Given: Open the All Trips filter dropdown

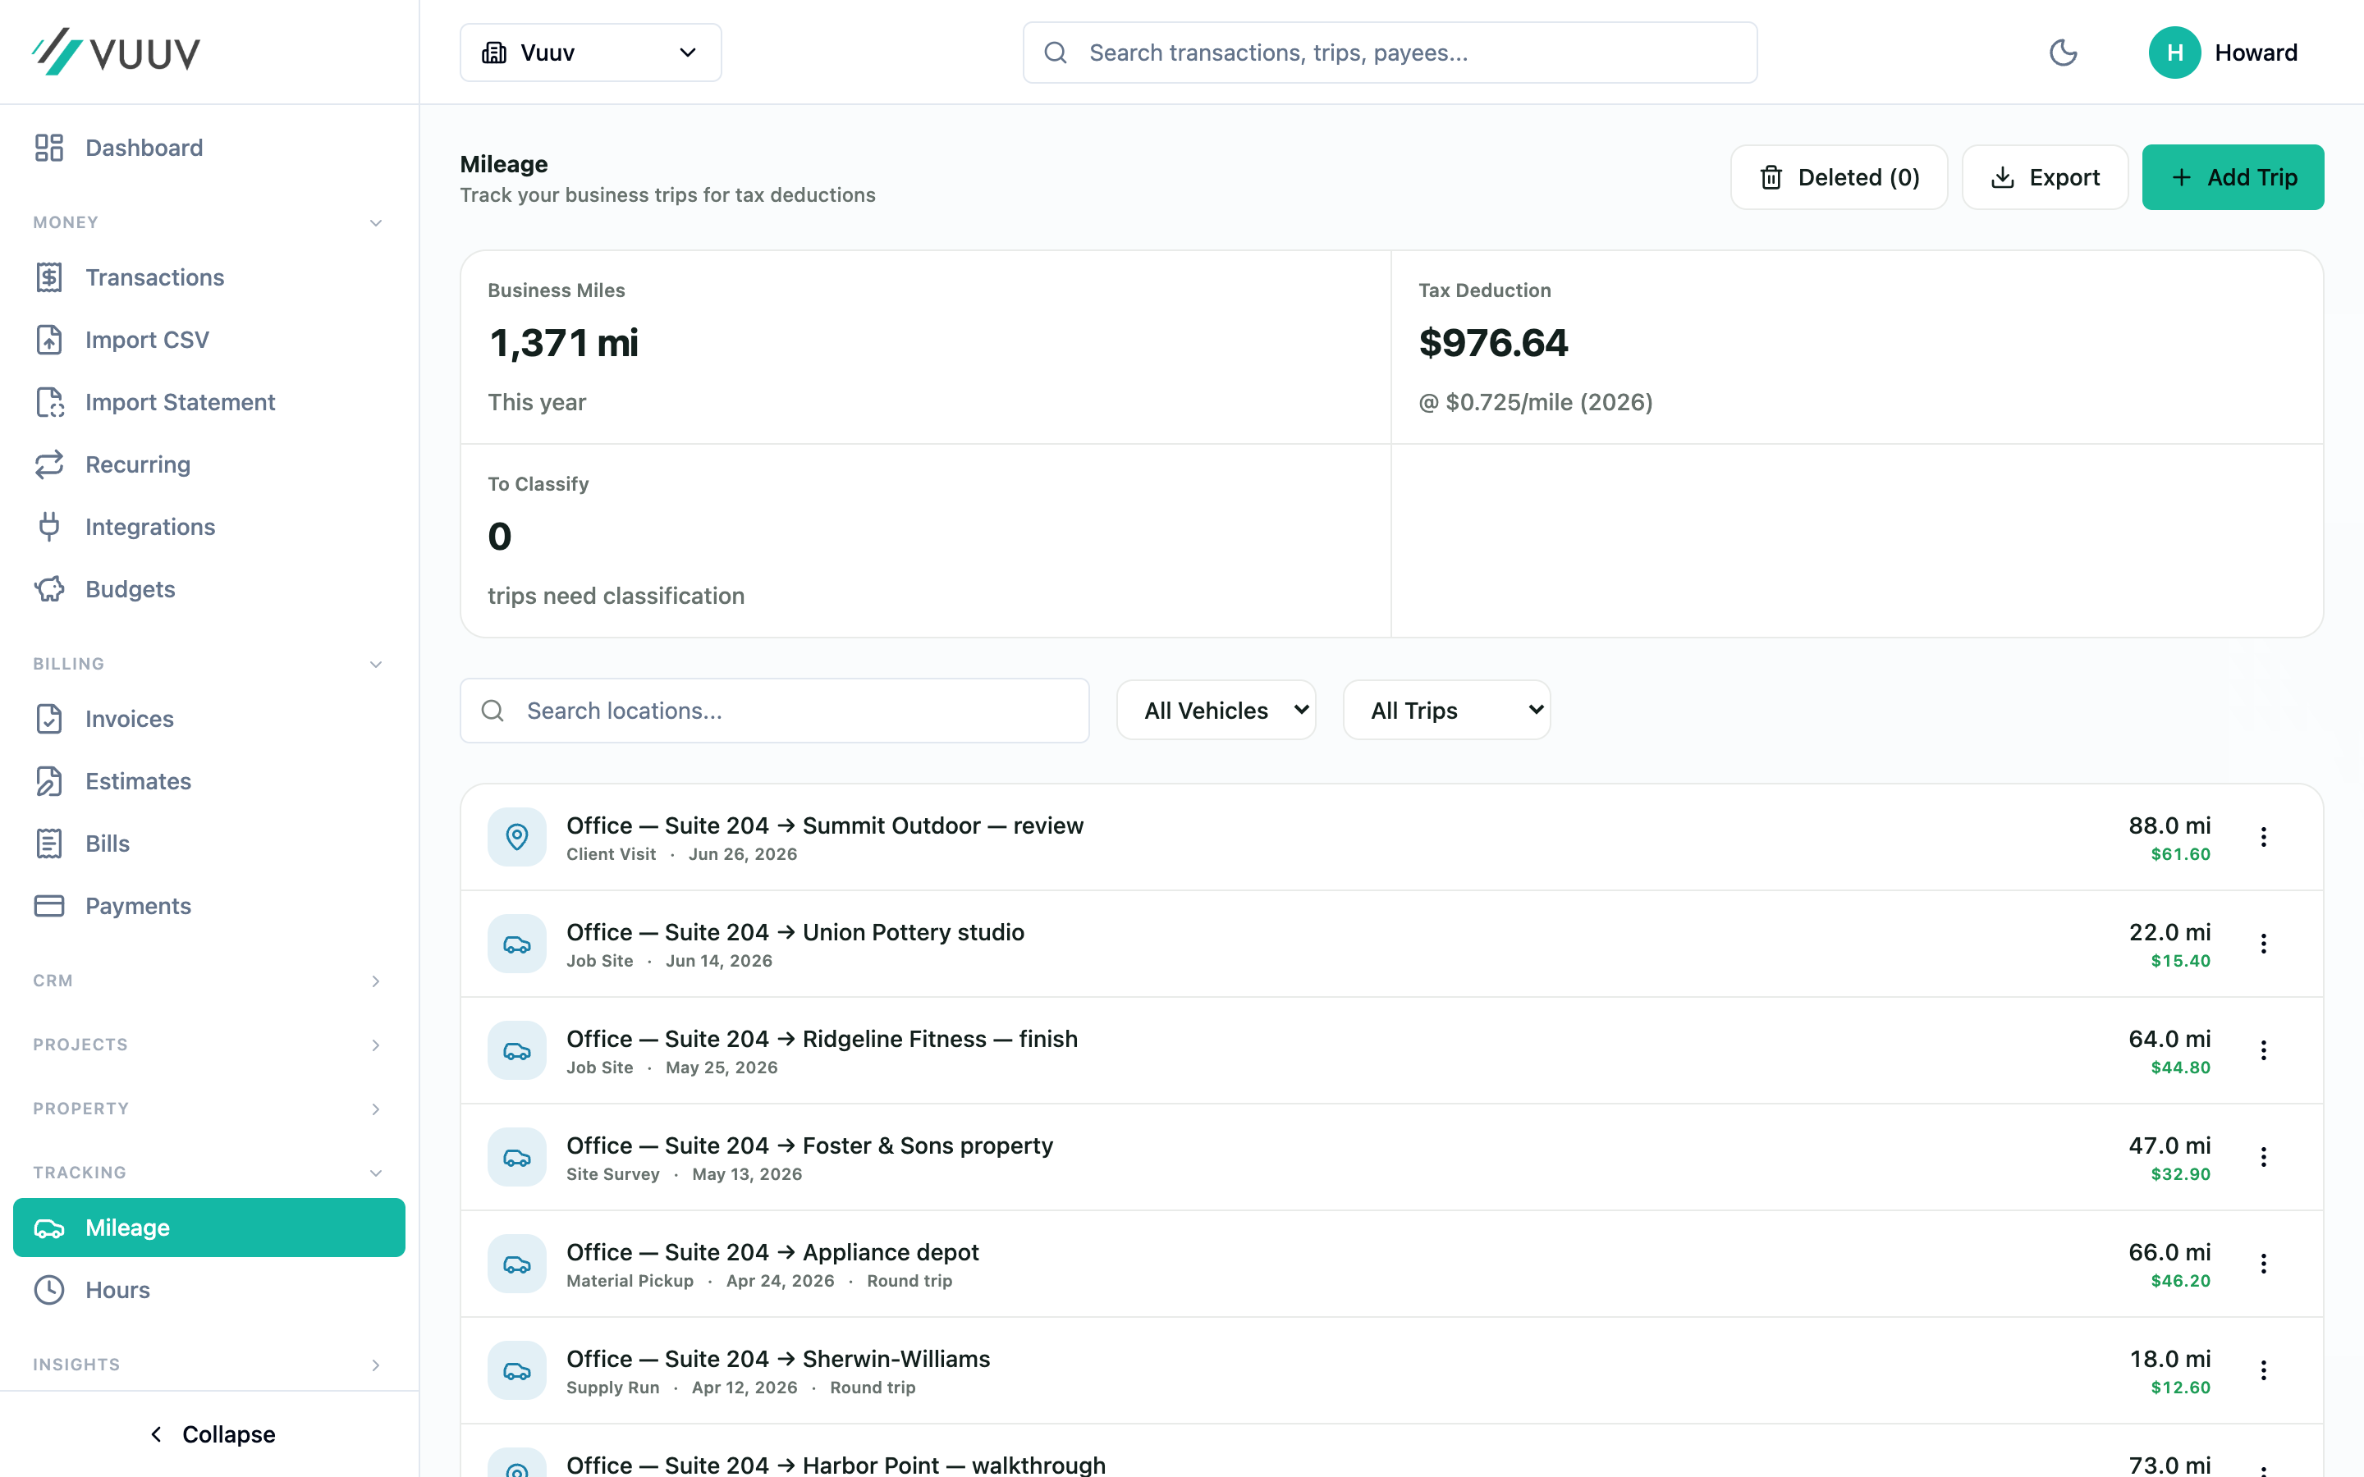Looking at the screenshot, I should click(x=1447, y=710).
